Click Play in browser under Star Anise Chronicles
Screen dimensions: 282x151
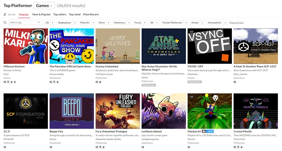point(149,85)
